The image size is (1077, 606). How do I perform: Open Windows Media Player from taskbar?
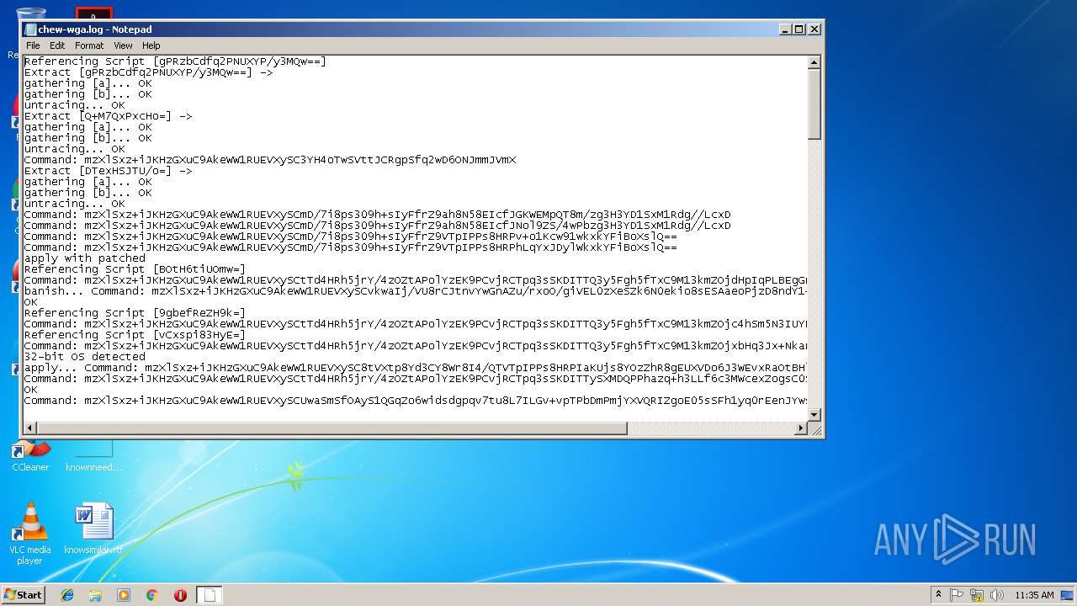point(124,595)
